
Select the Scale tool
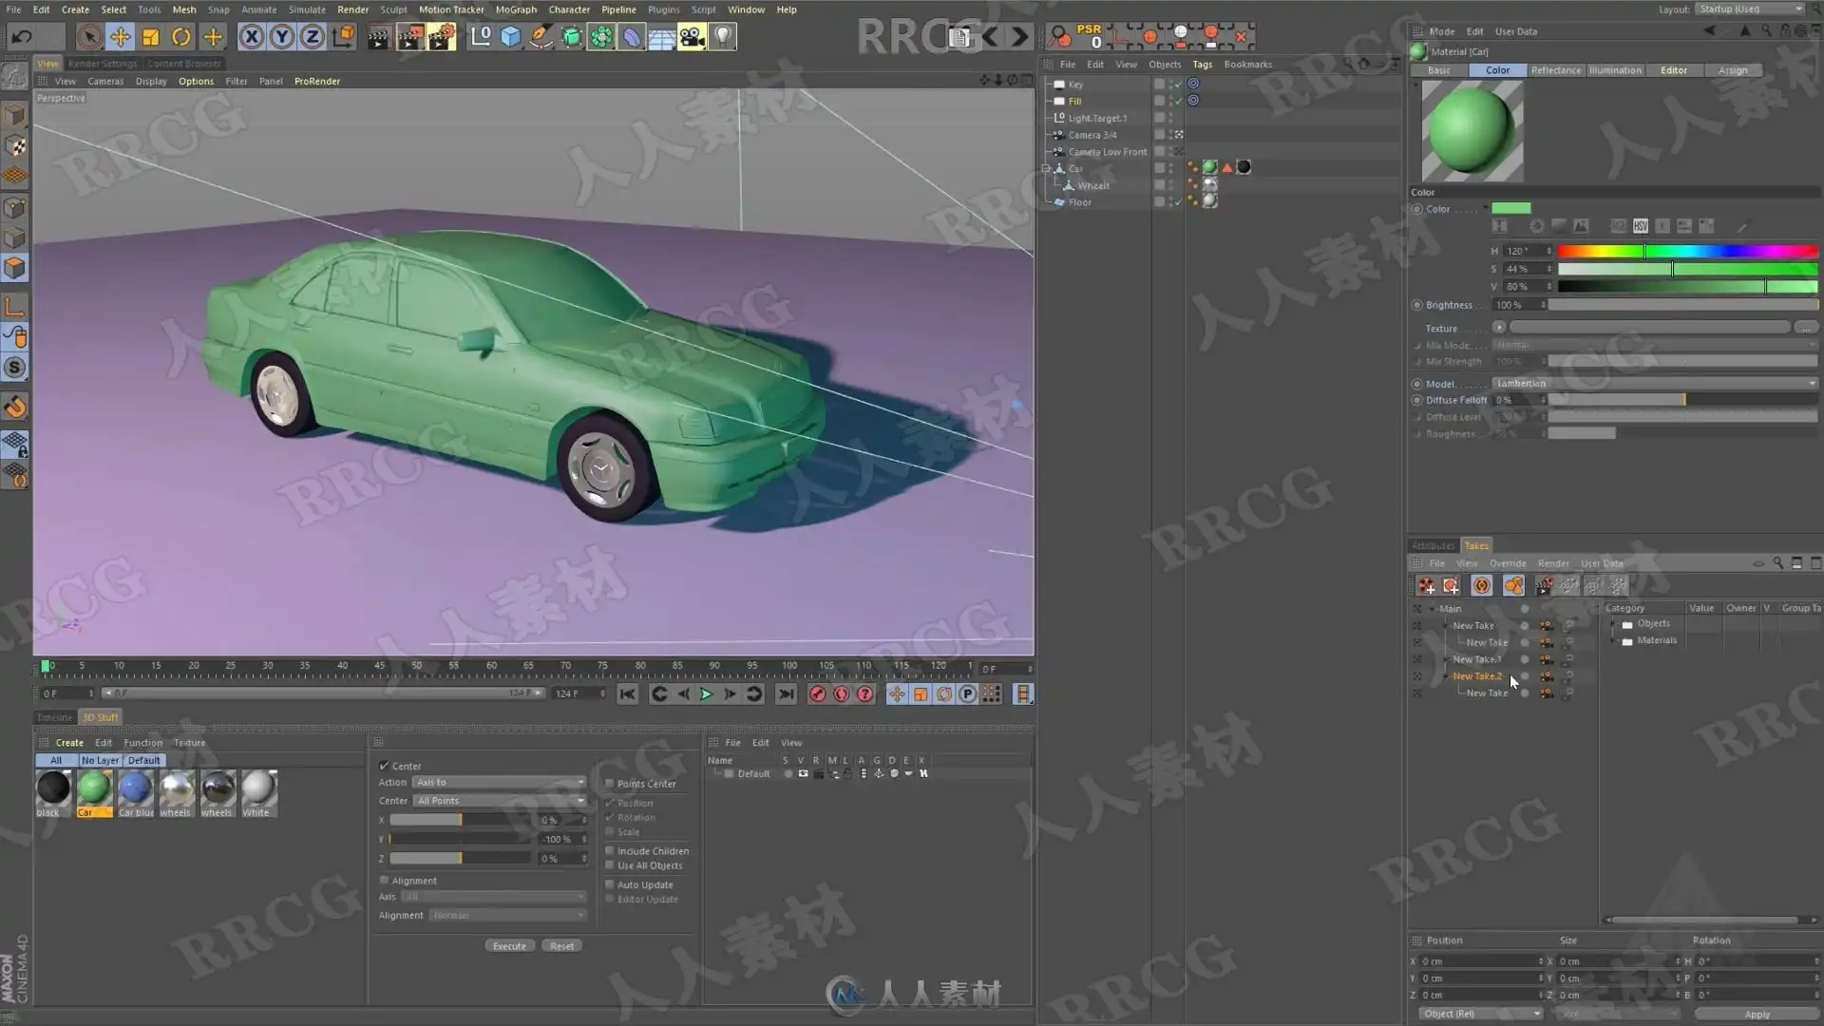150,37
